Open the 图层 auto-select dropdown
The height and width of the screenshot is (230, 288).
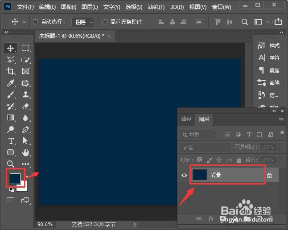[x=83, y=22]
